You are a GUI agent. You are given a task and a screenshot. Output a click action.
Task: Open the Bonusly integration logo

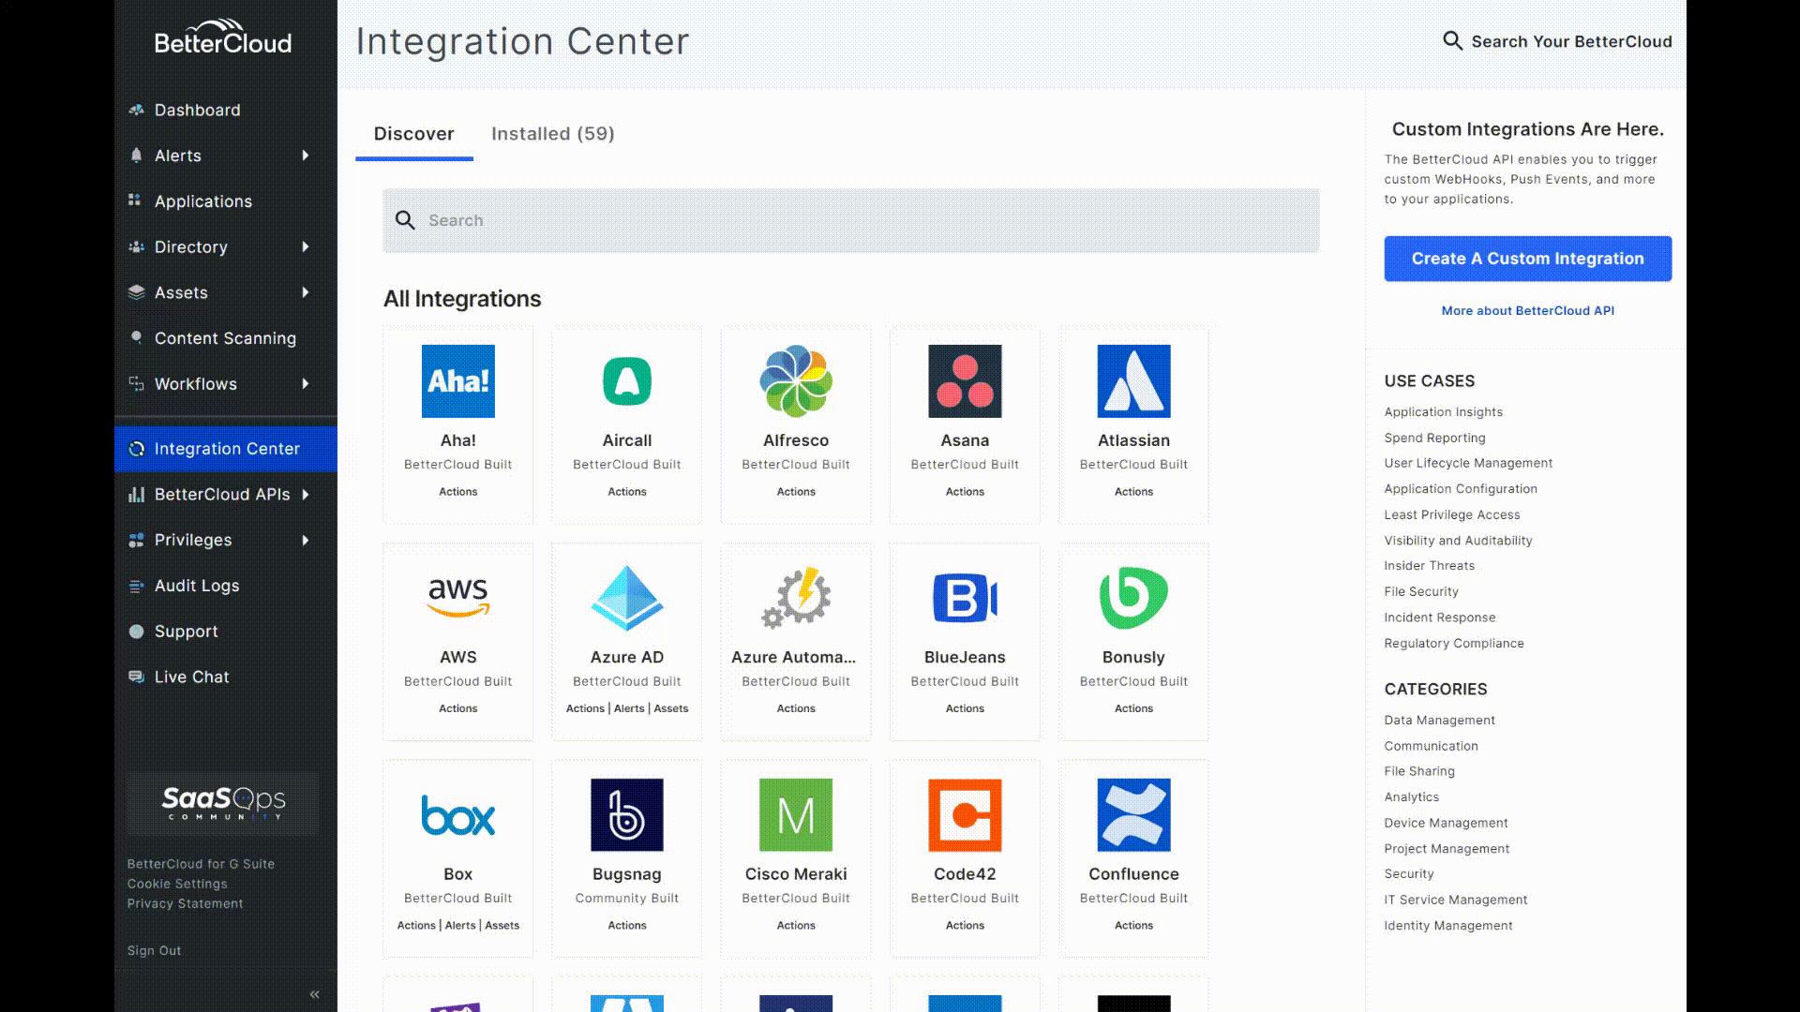pyautogui.click(x=1133, y=598)
